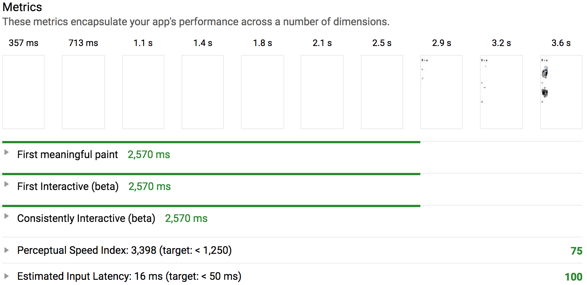Image resolution: width=587 pixels, height=285 pixels.
Task: Click the Perceptual Speed Index score 75
Action: tap(577, 251)
